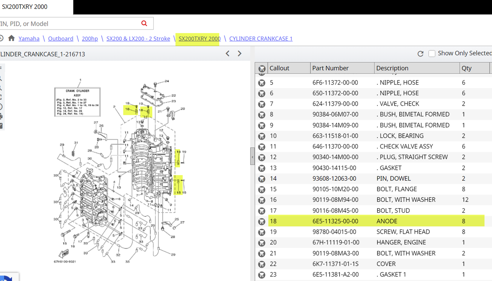Open the Yamaha breadcrumb link
Viewport: 492px width, 281px height.
(x=29, y=38)
